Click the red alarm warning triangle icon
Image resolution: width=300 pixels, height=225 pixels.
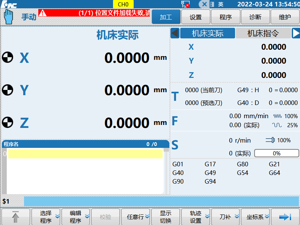click(x=43, y=13)
